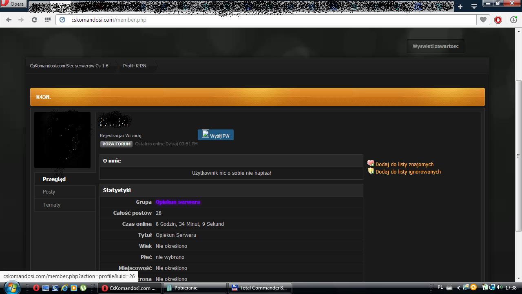
Task: Open the browser downloads icon
Action: tap(514, 20)
